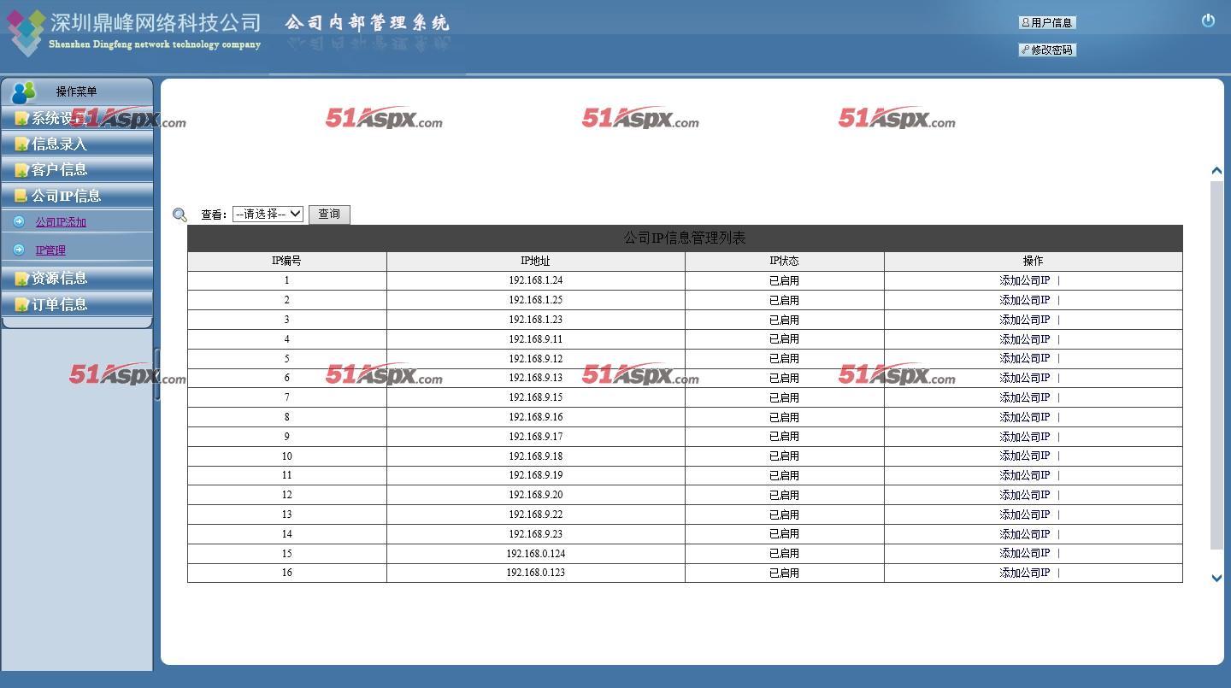The image size is (1231, 688).
Task: Click 添加公司IP for 192.168.9.17
Action: coord(1025,437)
